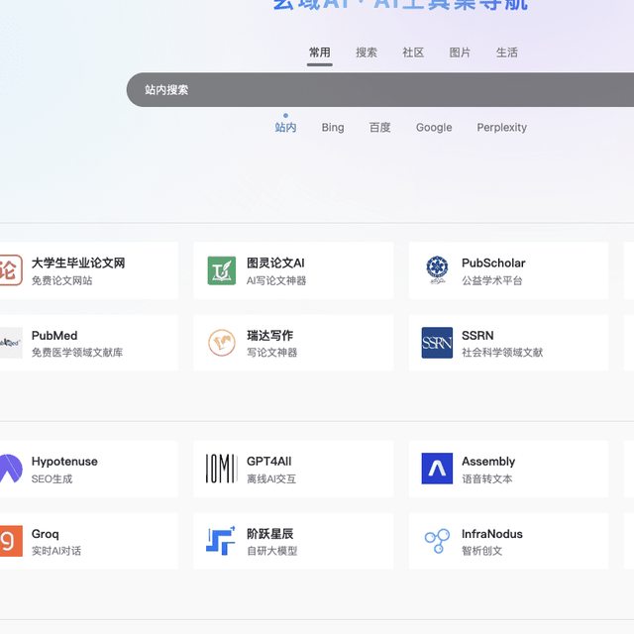
Task: Switch to the 常用 tab
Action: click(319, 53)
